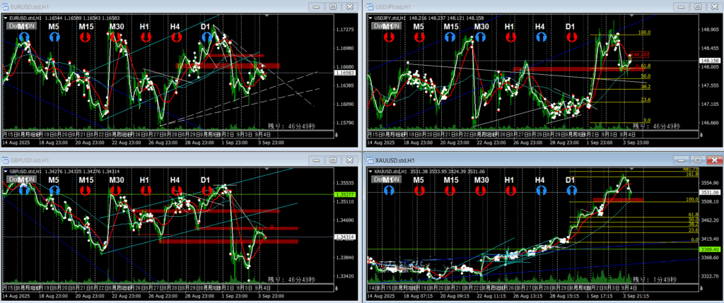Expand the triangle beside GBPUSD.std,H1 chart label
The width and height of the screenshot is (724, 303).
(x=6, y=172)
